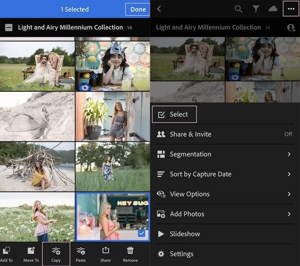
Task: Tap the Copy settings icon
Action: point(56,251)
